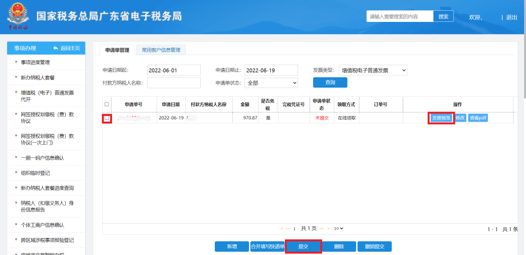
Task: Click the 查看pdf button
Action: tap(478, 118)
